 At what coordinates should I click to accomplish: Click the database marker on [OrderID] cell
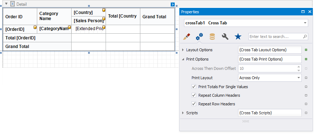tap(35, 27)
